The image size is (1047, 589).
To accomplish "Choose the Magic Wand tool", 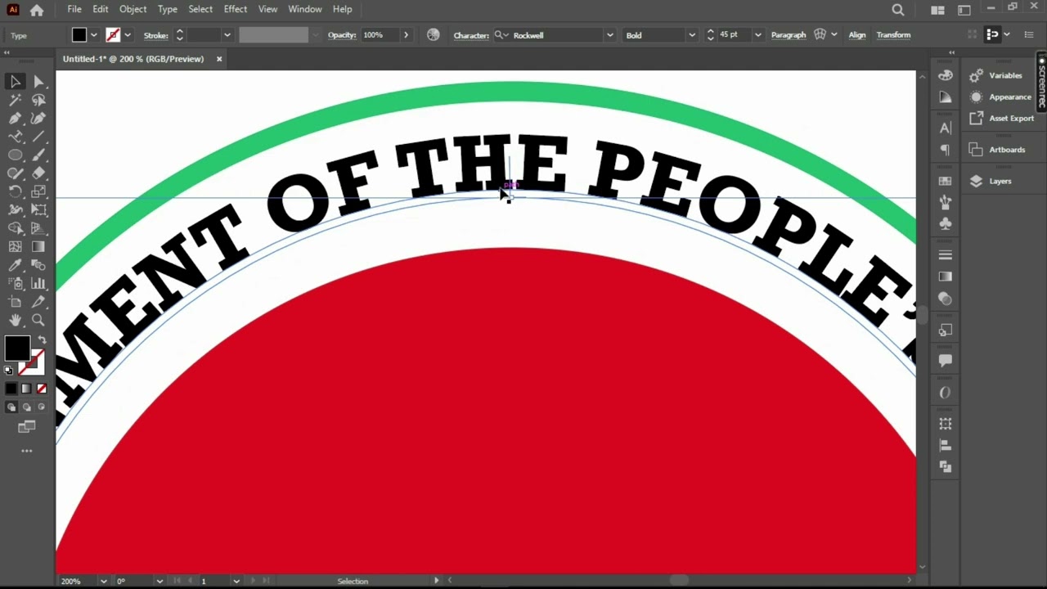I will pyautogui.click(x=16, y=100).
